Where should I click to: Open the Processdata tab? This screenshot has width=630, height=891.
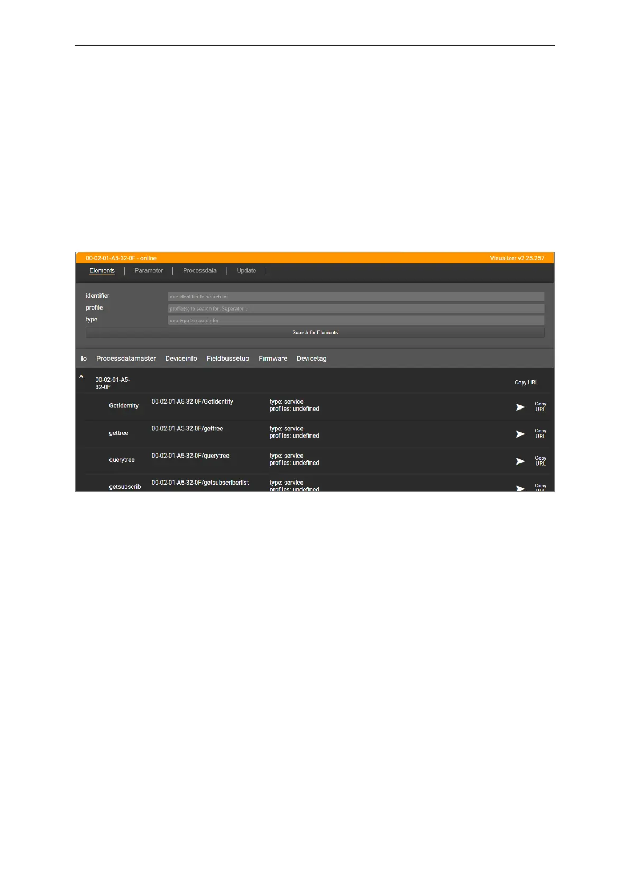coord(199,271)
